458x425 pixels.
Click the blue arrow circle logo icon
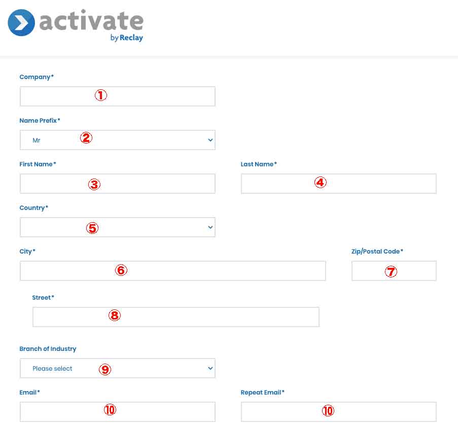tap(21, 23)
